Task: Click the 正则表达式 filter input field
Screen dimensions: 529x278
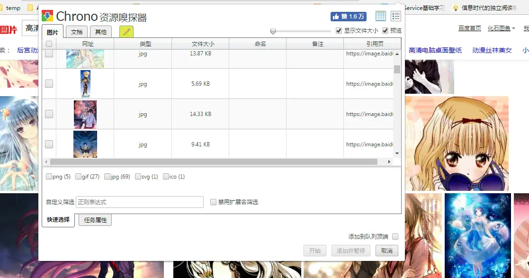Action: point(140,202)
